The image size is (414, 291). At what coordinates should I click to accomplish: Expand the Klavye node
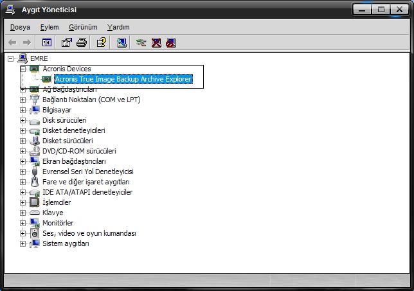(22, 213)
